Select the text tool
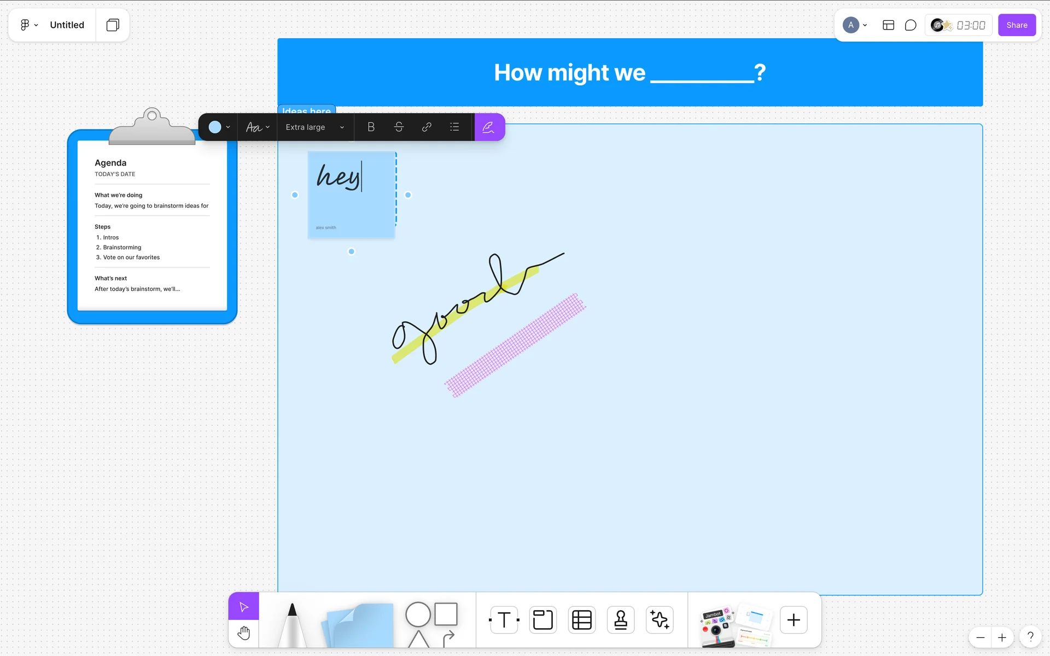Viewport: 1050px width, 656px height. pos(504,620)
